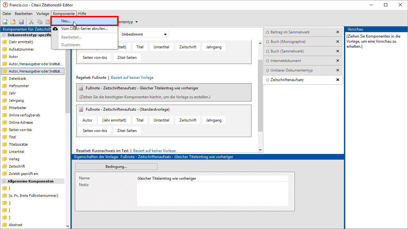Click the copy toolbar icon
Screen dimensions: 408x229
(40, 22)
